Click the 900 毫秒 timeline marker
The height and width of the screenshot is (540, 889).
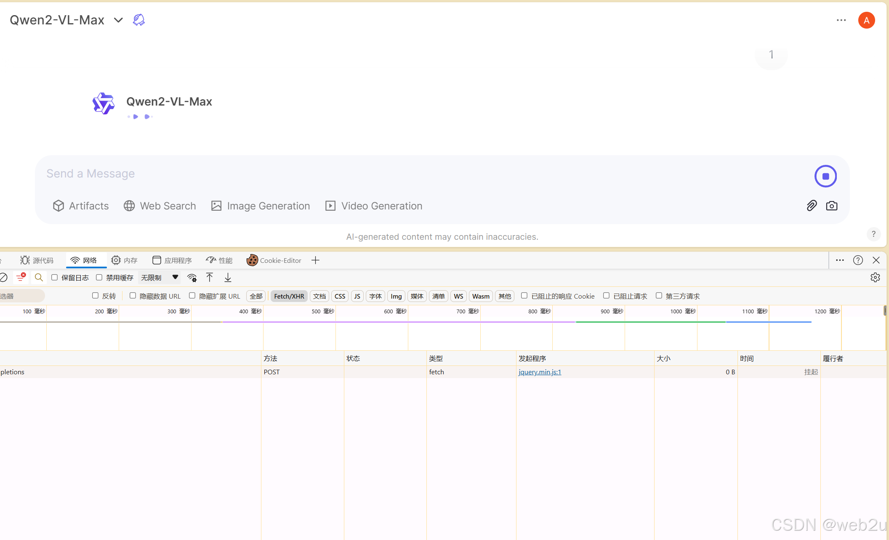[612, 311]
